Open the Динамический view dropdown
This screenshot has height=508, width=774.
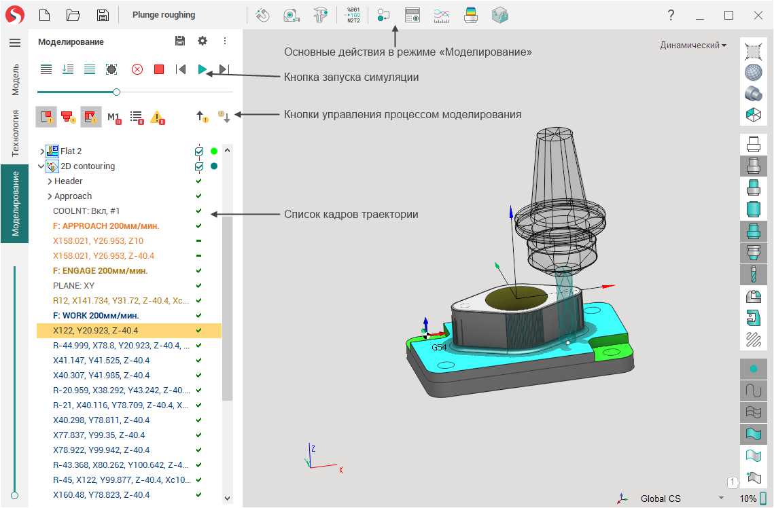tap(692, 46)
